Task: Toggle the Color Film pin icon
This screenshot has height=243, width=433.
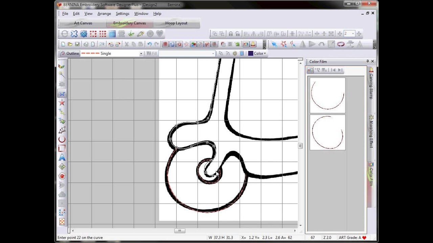Action: (367, 61)
